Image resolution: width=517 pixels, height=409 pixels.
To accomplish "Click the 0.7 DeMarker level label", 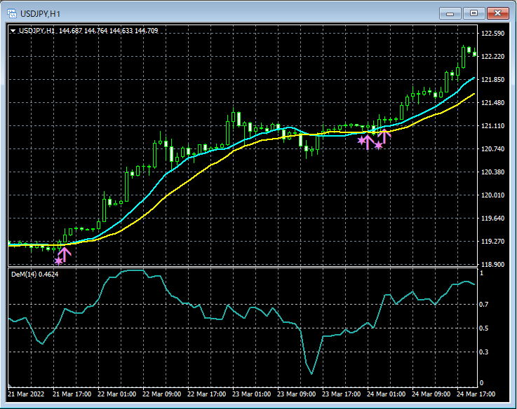I will pos(484,304).
